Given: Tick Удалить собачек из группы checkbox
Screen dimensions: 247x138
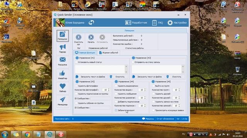Looking at the screenshot, I should [76, 103].
